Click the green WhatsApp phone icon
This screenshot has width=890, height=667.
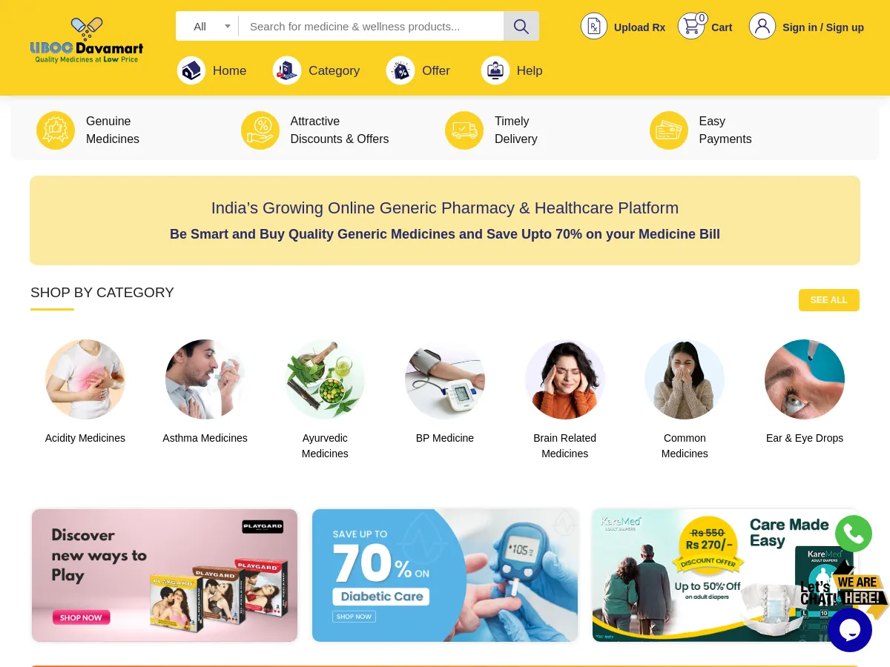pyautogui.click(x=854, y=534)
